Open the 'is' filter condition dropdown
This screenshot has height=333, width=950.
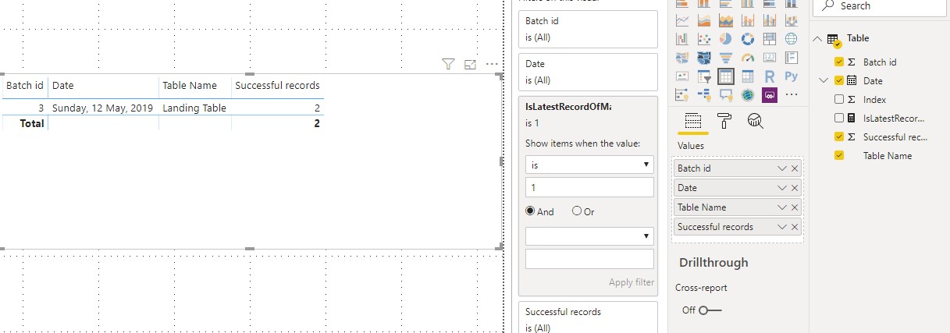(x=589, y=165)
